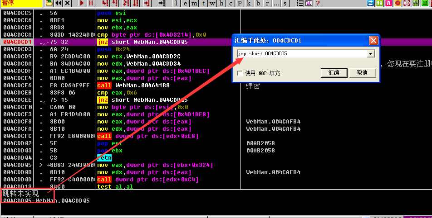Image resolution: width=432 pixels, height=218 pixels.
Task: Open the Windows list with the w button
Action: (x=212, y=3)
